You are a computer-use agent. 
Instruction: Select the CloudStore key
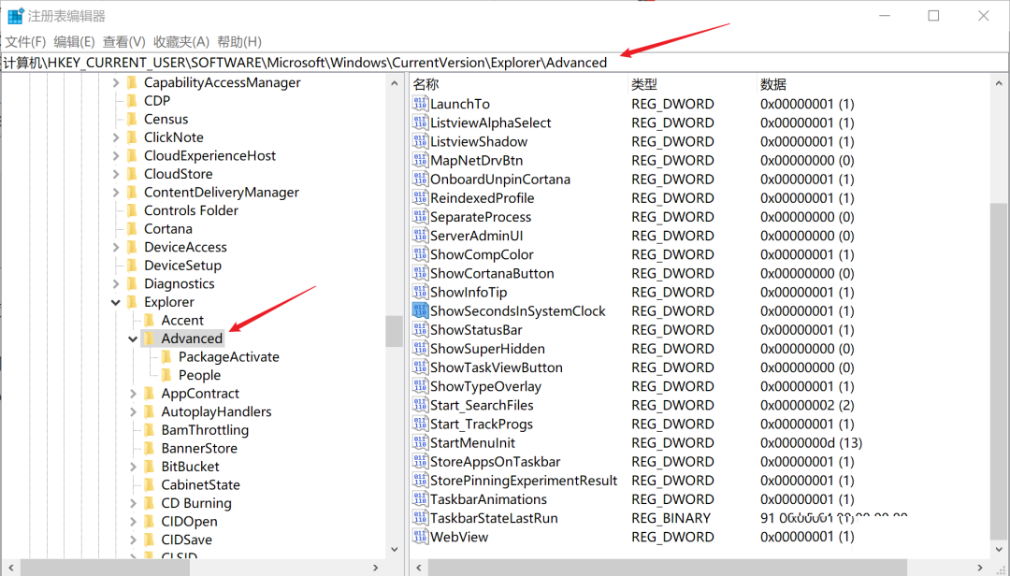coord(179,174)
